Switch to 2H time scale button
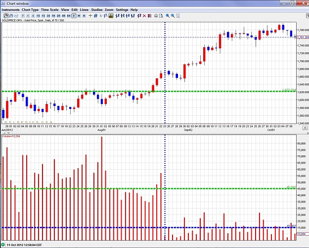This screenshot has width=309, height=248. click(x=58, y=16)
